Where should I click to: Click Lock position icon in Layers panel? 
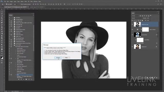[x=139, y=20]
